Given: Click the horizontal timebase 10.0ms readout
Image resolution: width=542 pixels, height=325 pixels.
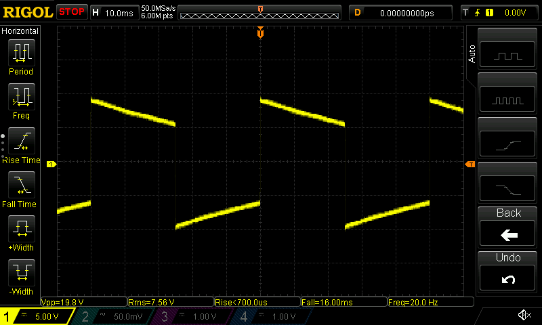Looking at the screenshot, I should click(119, 13).
